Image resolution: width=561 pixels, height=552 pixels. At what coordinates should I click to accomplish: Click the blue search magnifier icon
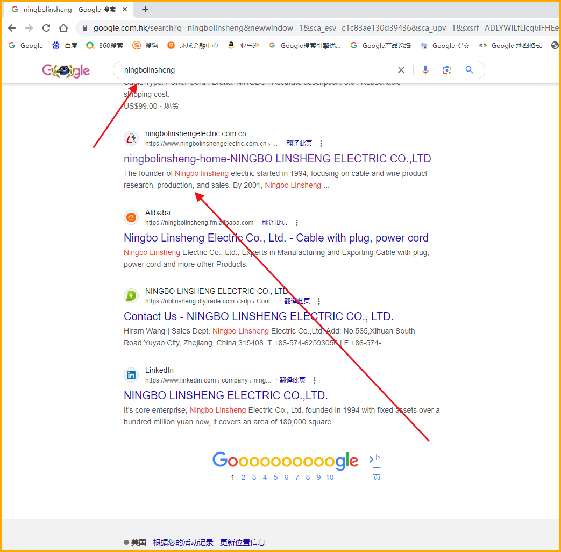click(x=469, y=70)
